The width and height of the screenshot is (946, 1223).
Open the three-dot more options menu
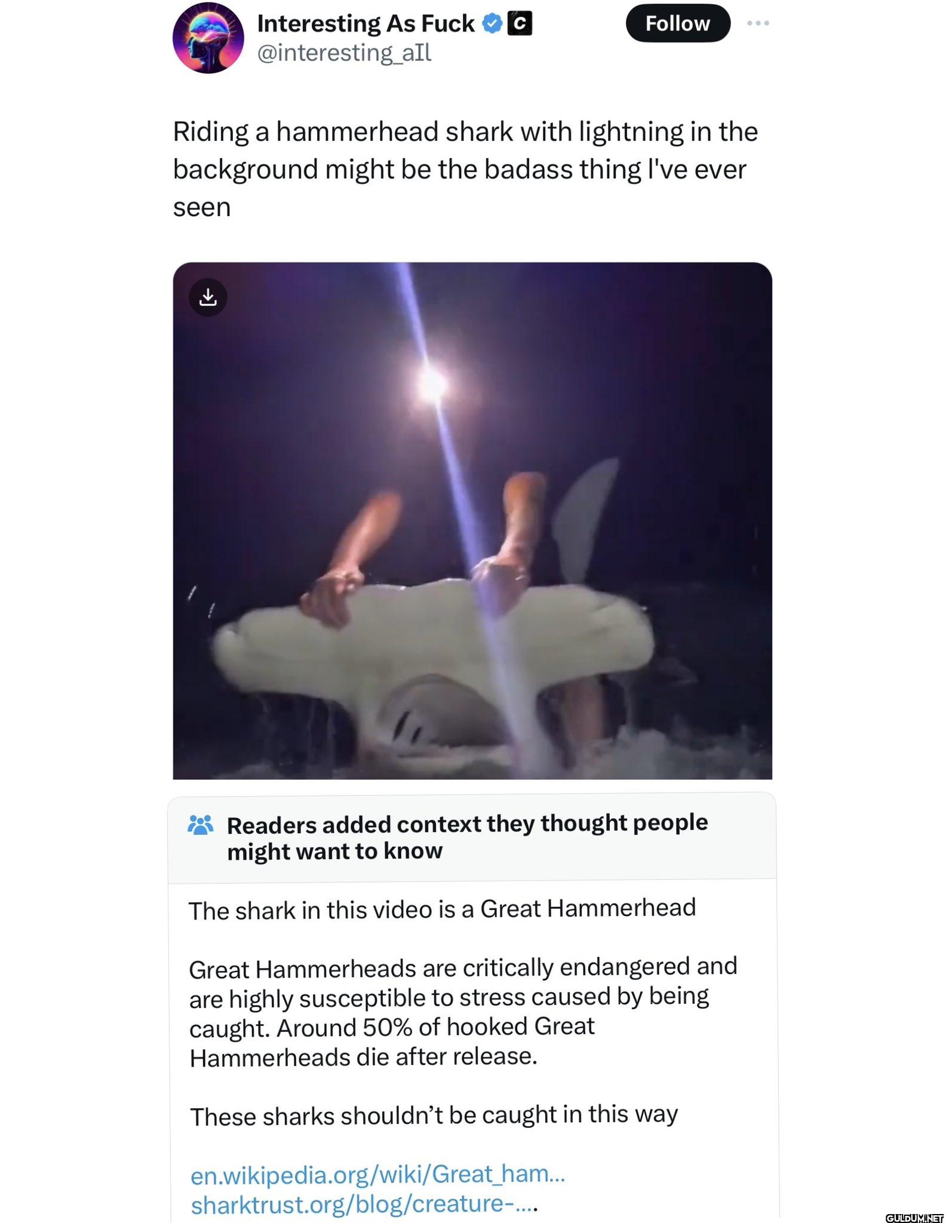(757, 23)
